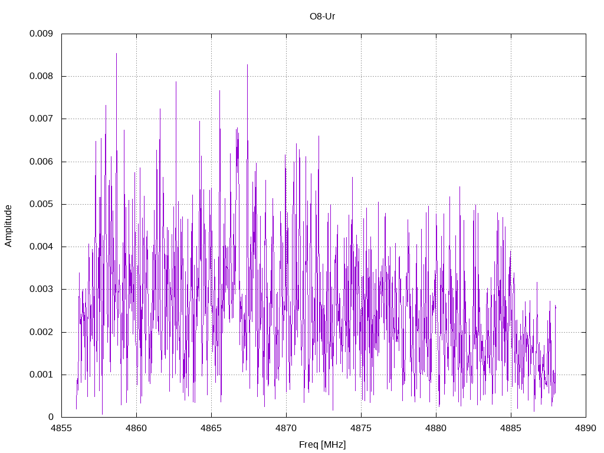This screenshot has height=453, width=604.
Task: Select the 'Freq [MHz]' x-axis label
Action: (x=323, y=445)
